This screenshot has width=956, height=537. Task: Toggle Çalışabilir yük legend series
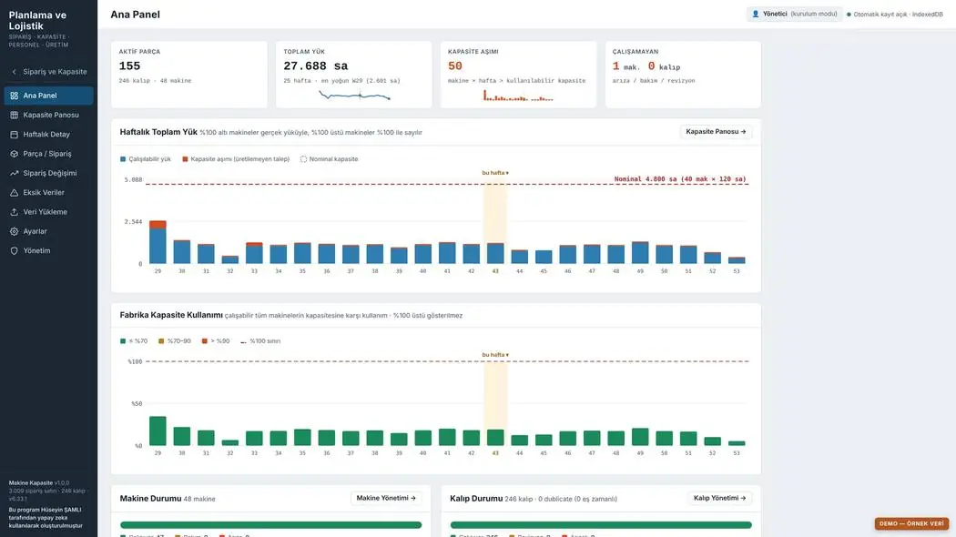coord(145,159)
